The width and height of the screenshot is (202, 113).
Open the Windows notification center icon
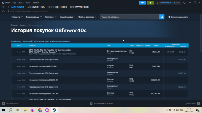[197, 110]
